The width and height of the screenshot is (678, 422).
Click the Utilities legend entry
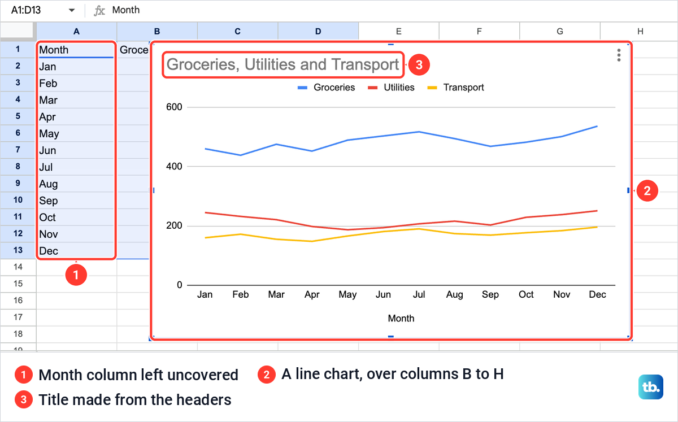click(391, 88)
